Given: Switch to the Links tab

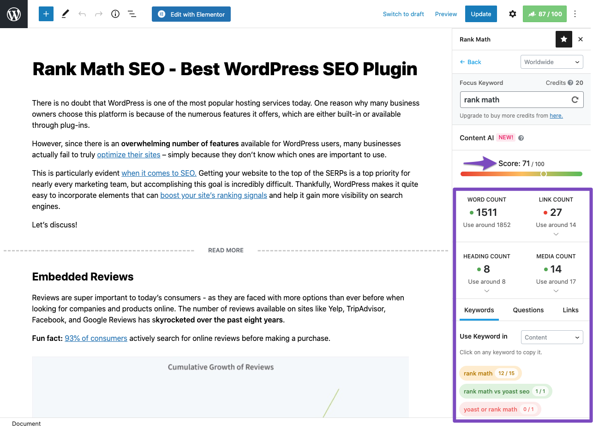Looking at the screenshot, I should click(571, 310).
